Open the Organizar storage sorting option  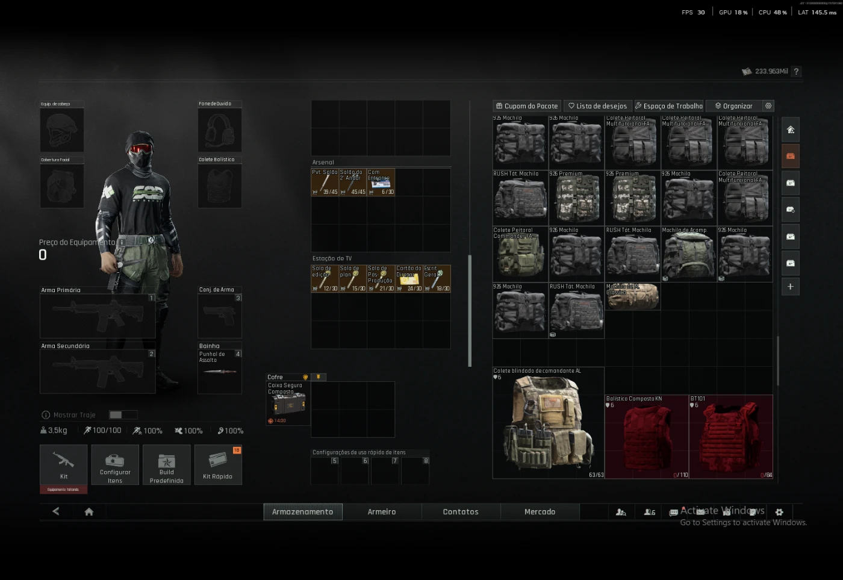point(733,106)
